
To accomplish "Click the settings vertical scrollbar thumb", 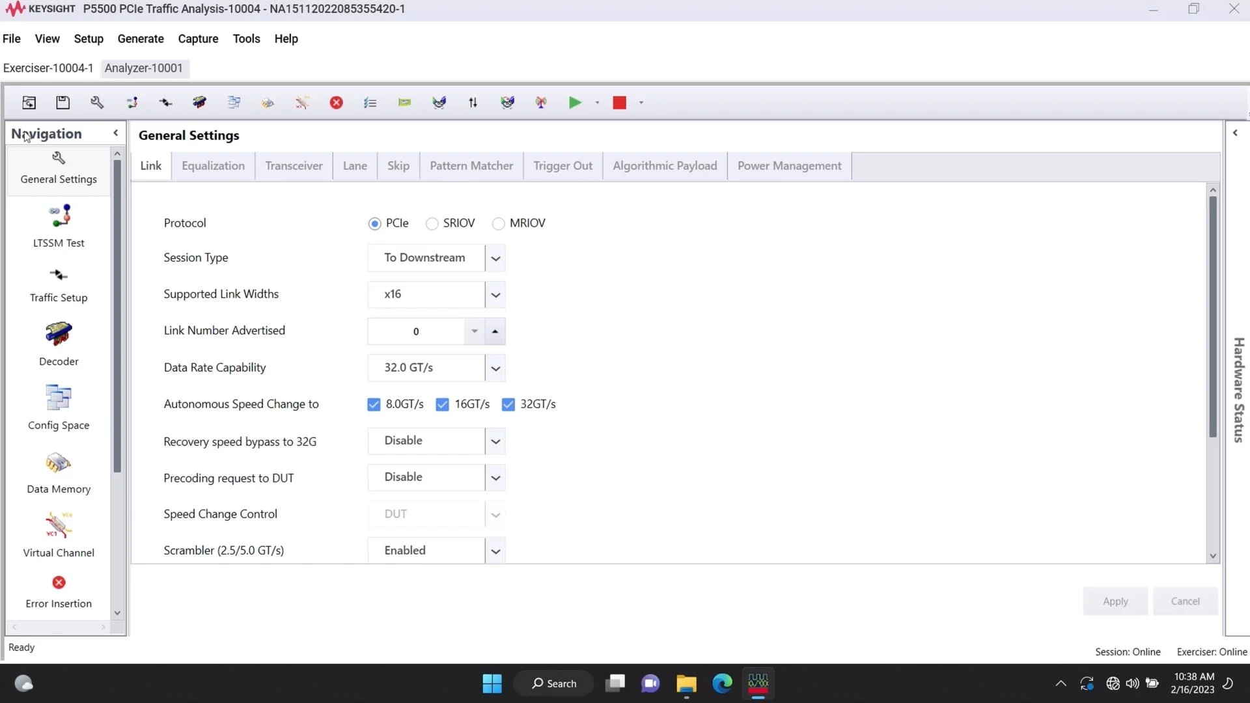I will click(x=1212, y=316).
